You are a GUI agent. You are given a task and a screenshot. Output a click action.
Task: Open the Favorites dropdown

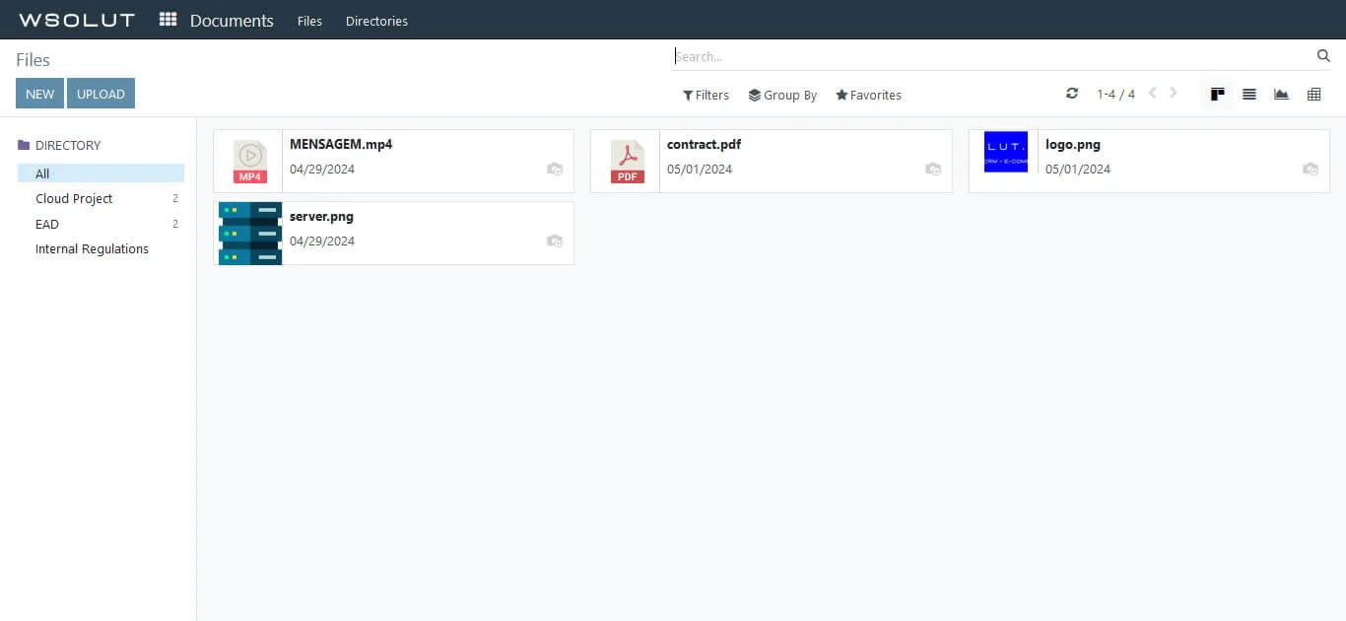pyautogui.click(x=868, y=96)
